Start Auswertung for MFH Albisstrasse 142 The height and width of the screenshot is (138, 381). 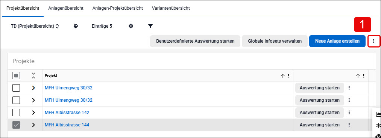coord(320,113)
